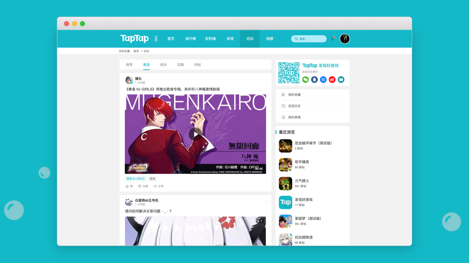Click the green window zoom button
This screenshot has width=469, height=263.
click(x=82, y=24)
